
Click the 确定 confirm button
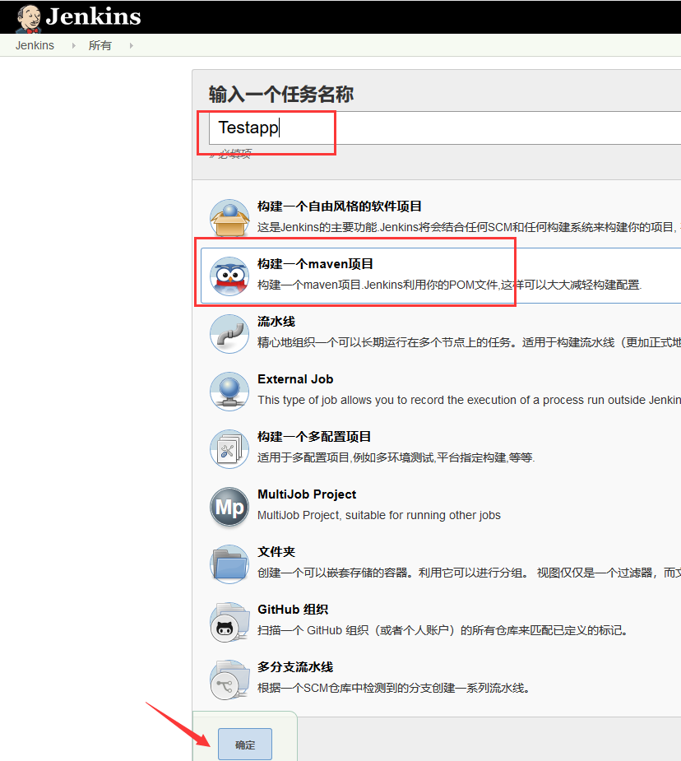pyautogui.click(x=245, y=745)
